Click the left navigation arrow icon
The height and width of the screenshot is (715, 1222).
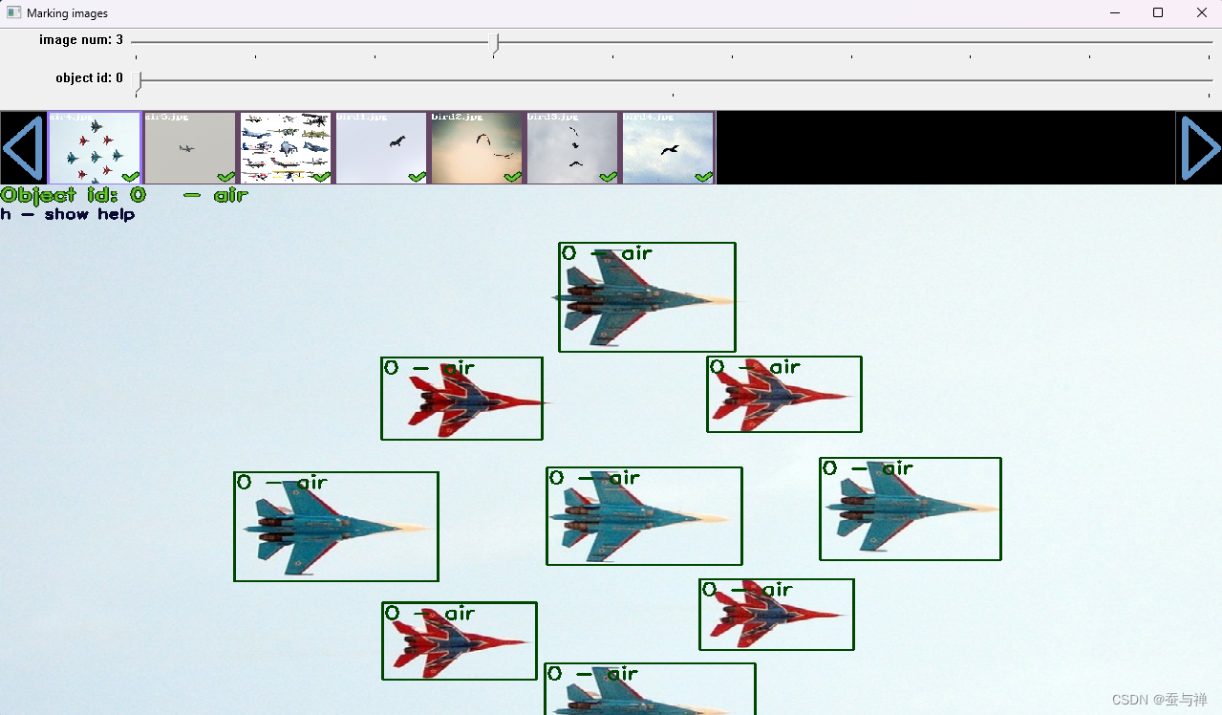click(x=21, y=148)
